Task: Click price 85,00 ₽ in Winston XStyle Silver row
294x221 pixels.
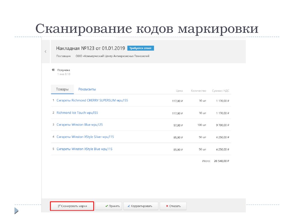Action: pos(178,138)
